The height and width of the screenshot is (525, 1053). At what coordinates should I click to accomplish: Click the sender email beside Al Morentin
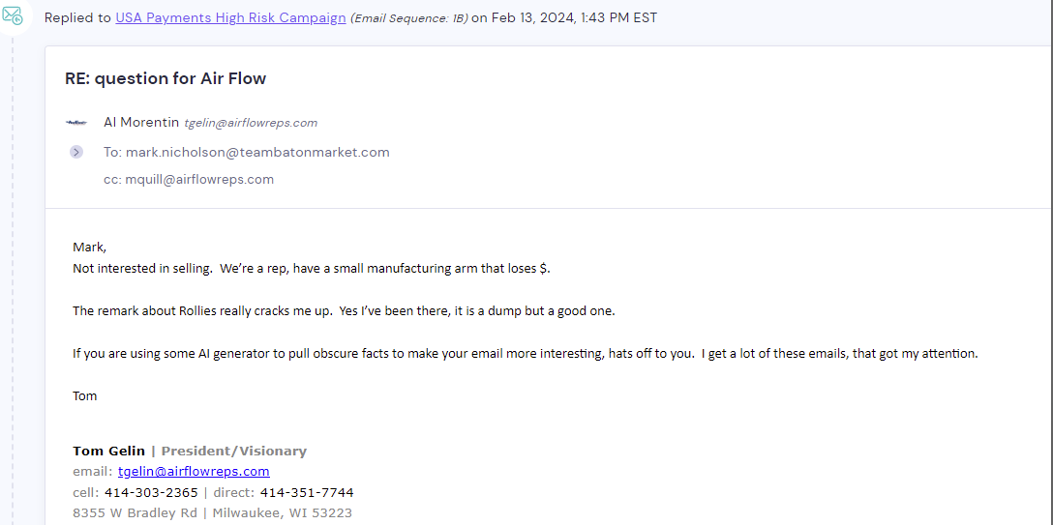pyautogui.click(x=251, y=123)
